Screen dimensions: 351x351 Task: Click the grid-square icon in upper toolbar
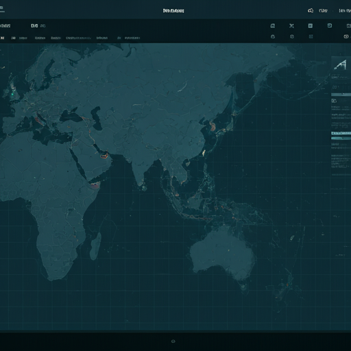coord(311,25)
